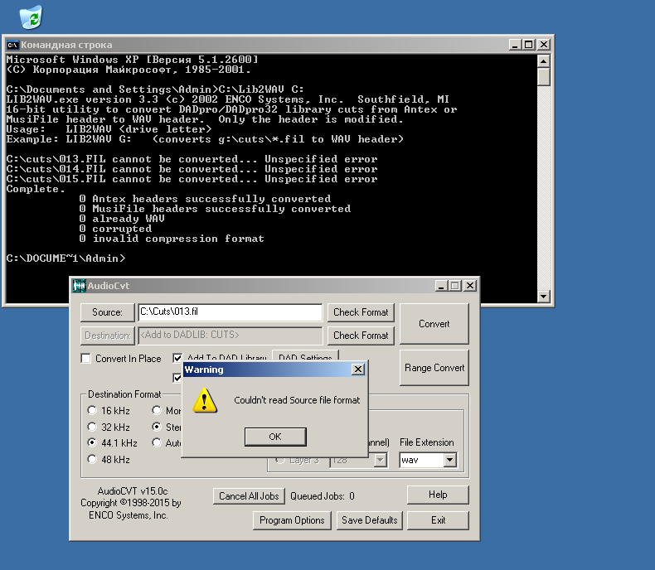The image size is (655, 570).
Task: Click Cancel All Jobs
Action: 249,496
